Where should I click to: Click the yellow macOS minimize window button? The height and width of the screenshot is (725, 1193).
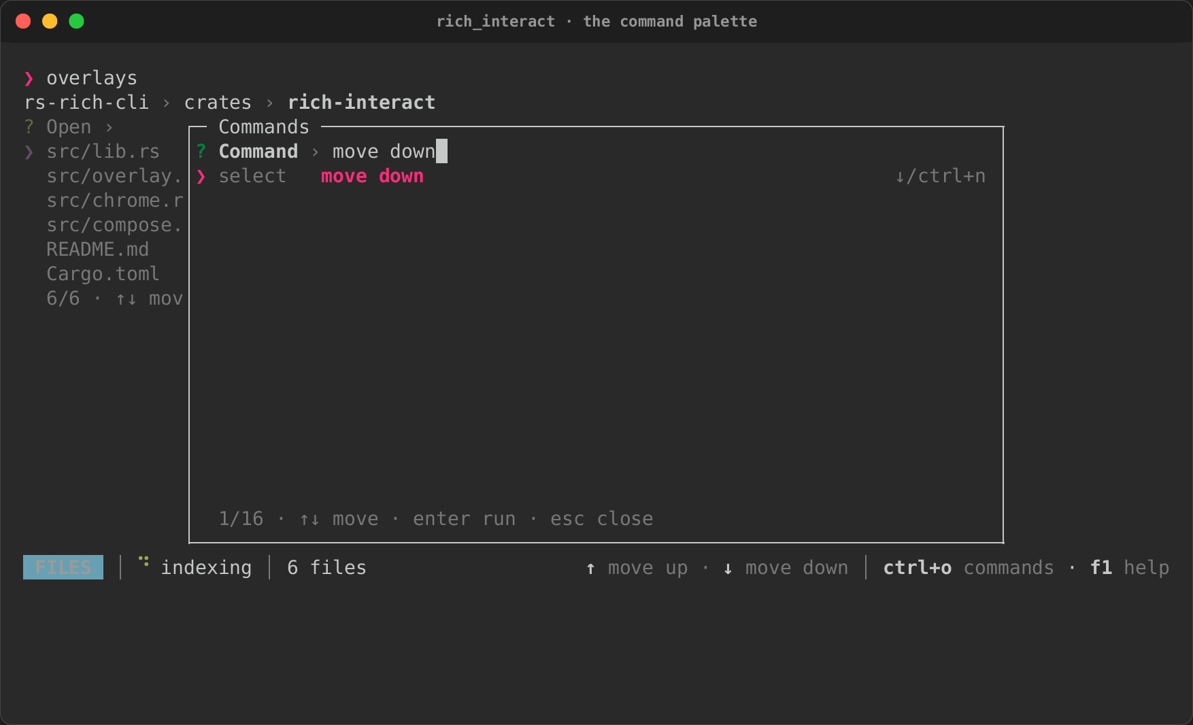click(50, 21)
